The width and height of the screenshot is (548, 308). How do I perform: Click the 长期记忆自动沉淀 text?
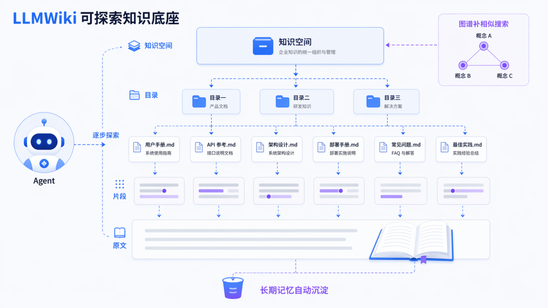pyautogui.click(x=294, y=290)
